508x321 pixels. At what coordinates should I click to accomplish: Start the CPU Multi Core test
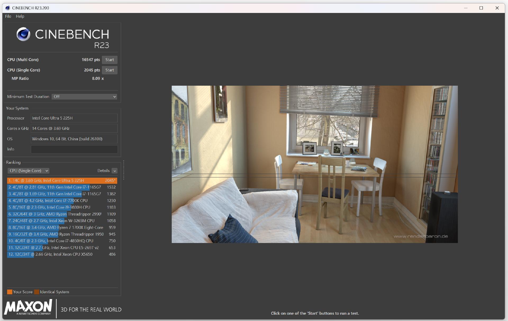110,60
